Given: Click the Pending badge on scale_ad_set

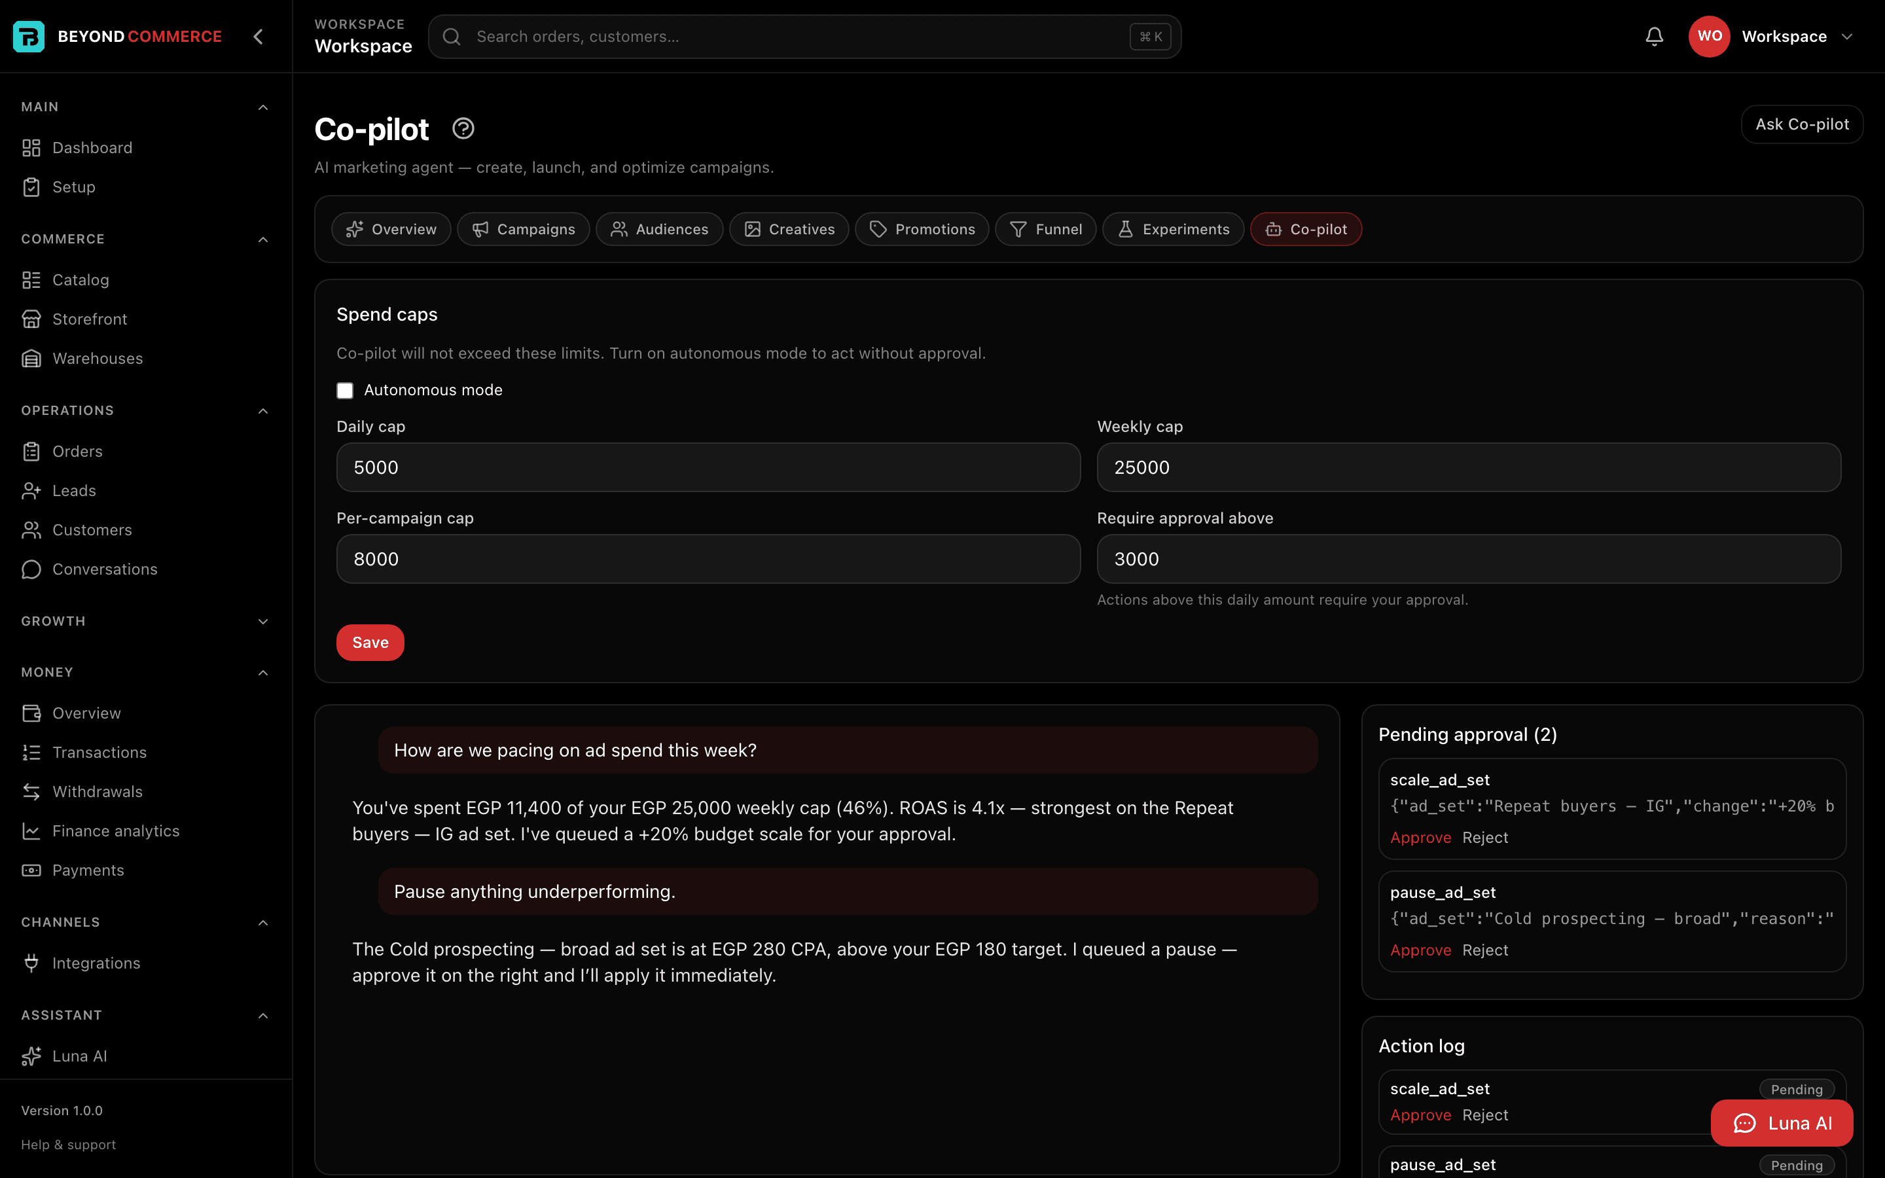Looking at the screenshot, I should (1796, 1089).
